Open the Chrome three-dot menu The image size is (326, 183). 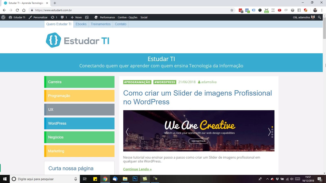322,10
